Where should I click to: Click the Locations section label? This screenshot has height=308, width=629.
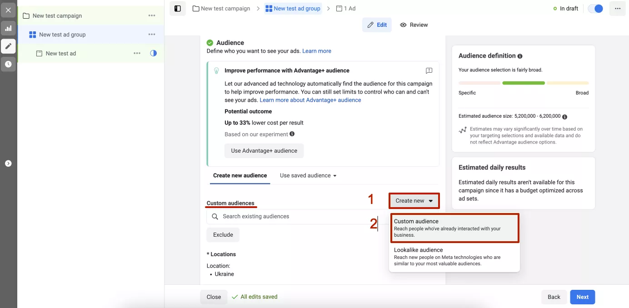[x=221, y=254]
